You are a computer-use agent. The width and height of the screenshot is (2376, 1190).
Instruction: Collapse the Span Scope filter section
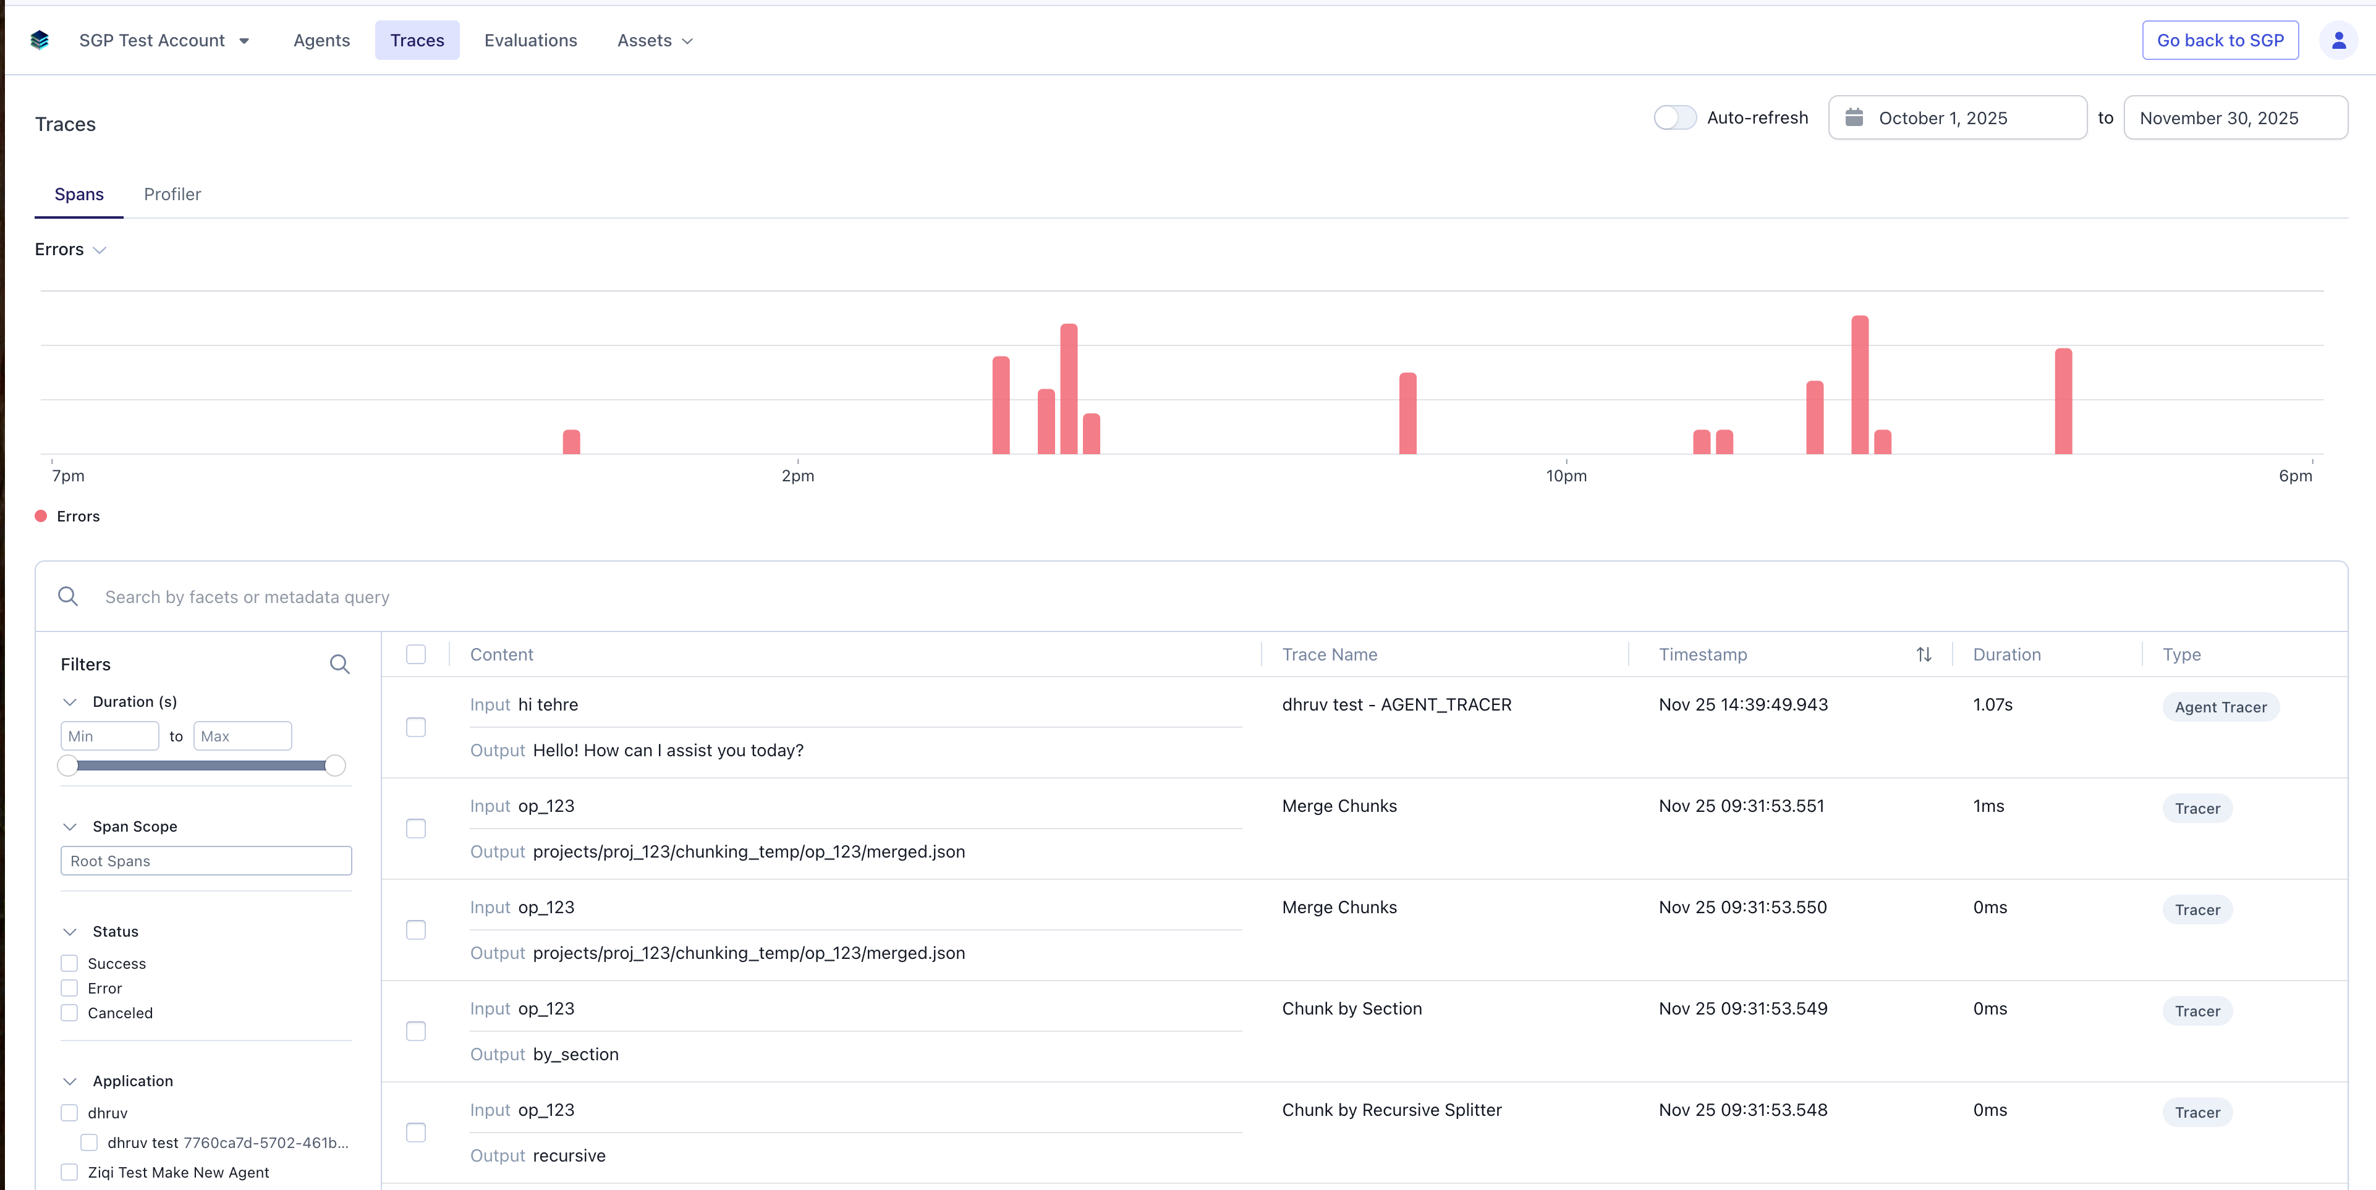pyautogui.click(x=70, y=827)
